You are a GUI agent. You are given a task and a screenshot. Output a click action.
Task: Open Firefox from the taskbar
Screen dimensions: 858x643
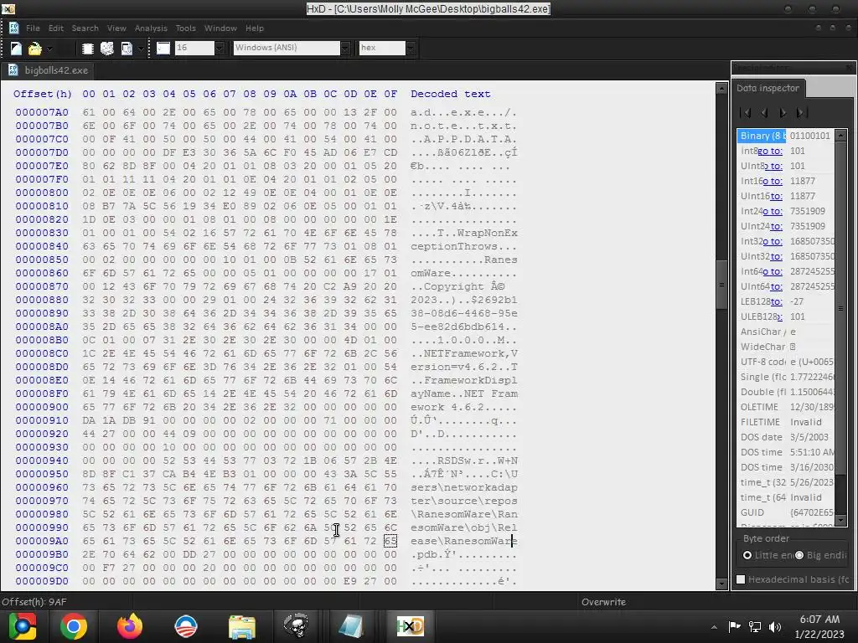coord(130,626)
